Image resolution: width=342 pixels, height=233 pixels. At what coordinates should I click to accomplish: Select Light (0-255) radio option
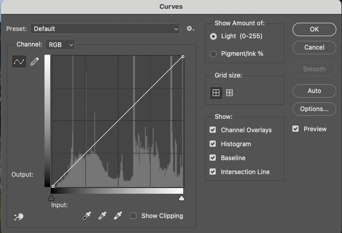click(x=213, y=36)
